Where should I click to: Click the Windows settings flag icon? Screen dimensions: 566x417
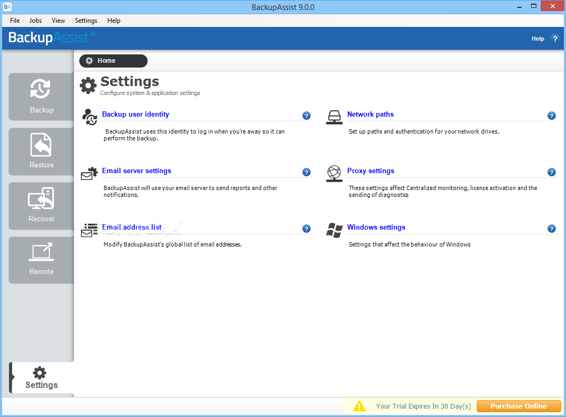click(x=334, y=230)
